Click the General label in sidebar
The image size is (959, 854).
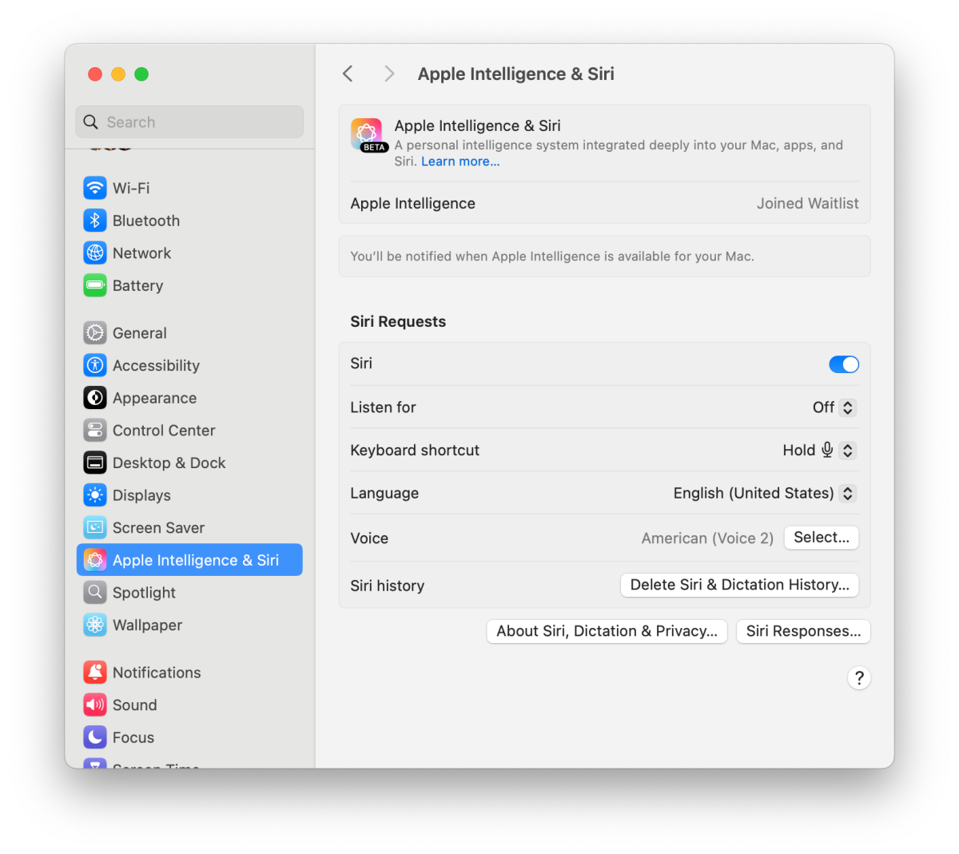(x=140, y=333)
